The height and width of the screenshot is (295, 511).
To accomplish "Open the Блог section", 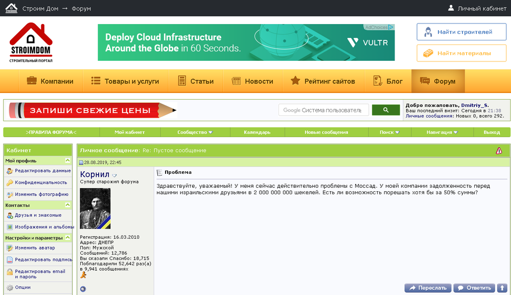I will (388, 81).
